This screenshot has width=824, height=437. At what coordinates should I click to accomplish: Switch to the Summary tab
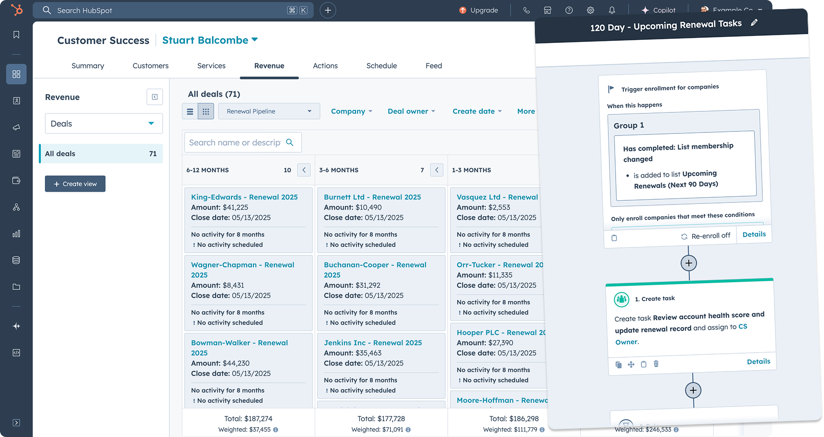pyautogui.click(x=88, y=66)
